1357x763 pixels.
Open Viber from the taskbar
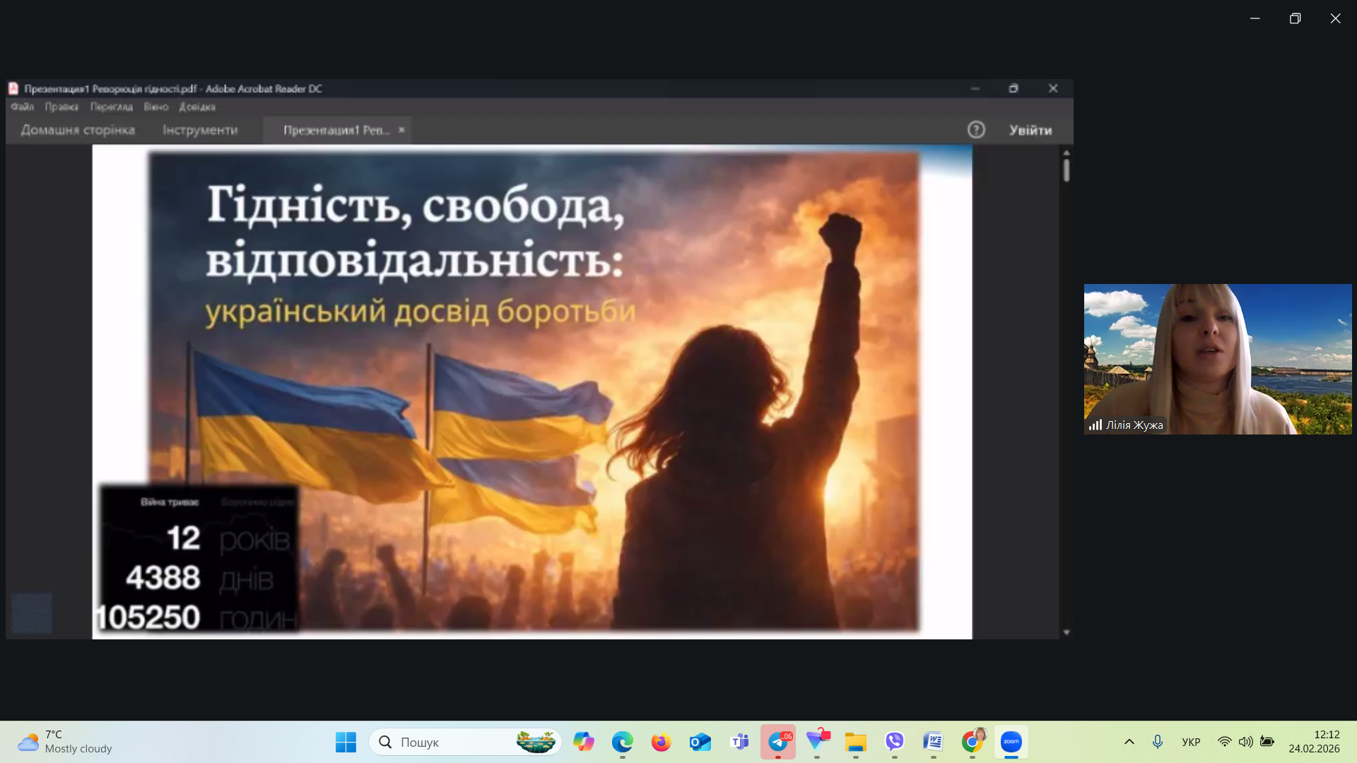[895, 742]
